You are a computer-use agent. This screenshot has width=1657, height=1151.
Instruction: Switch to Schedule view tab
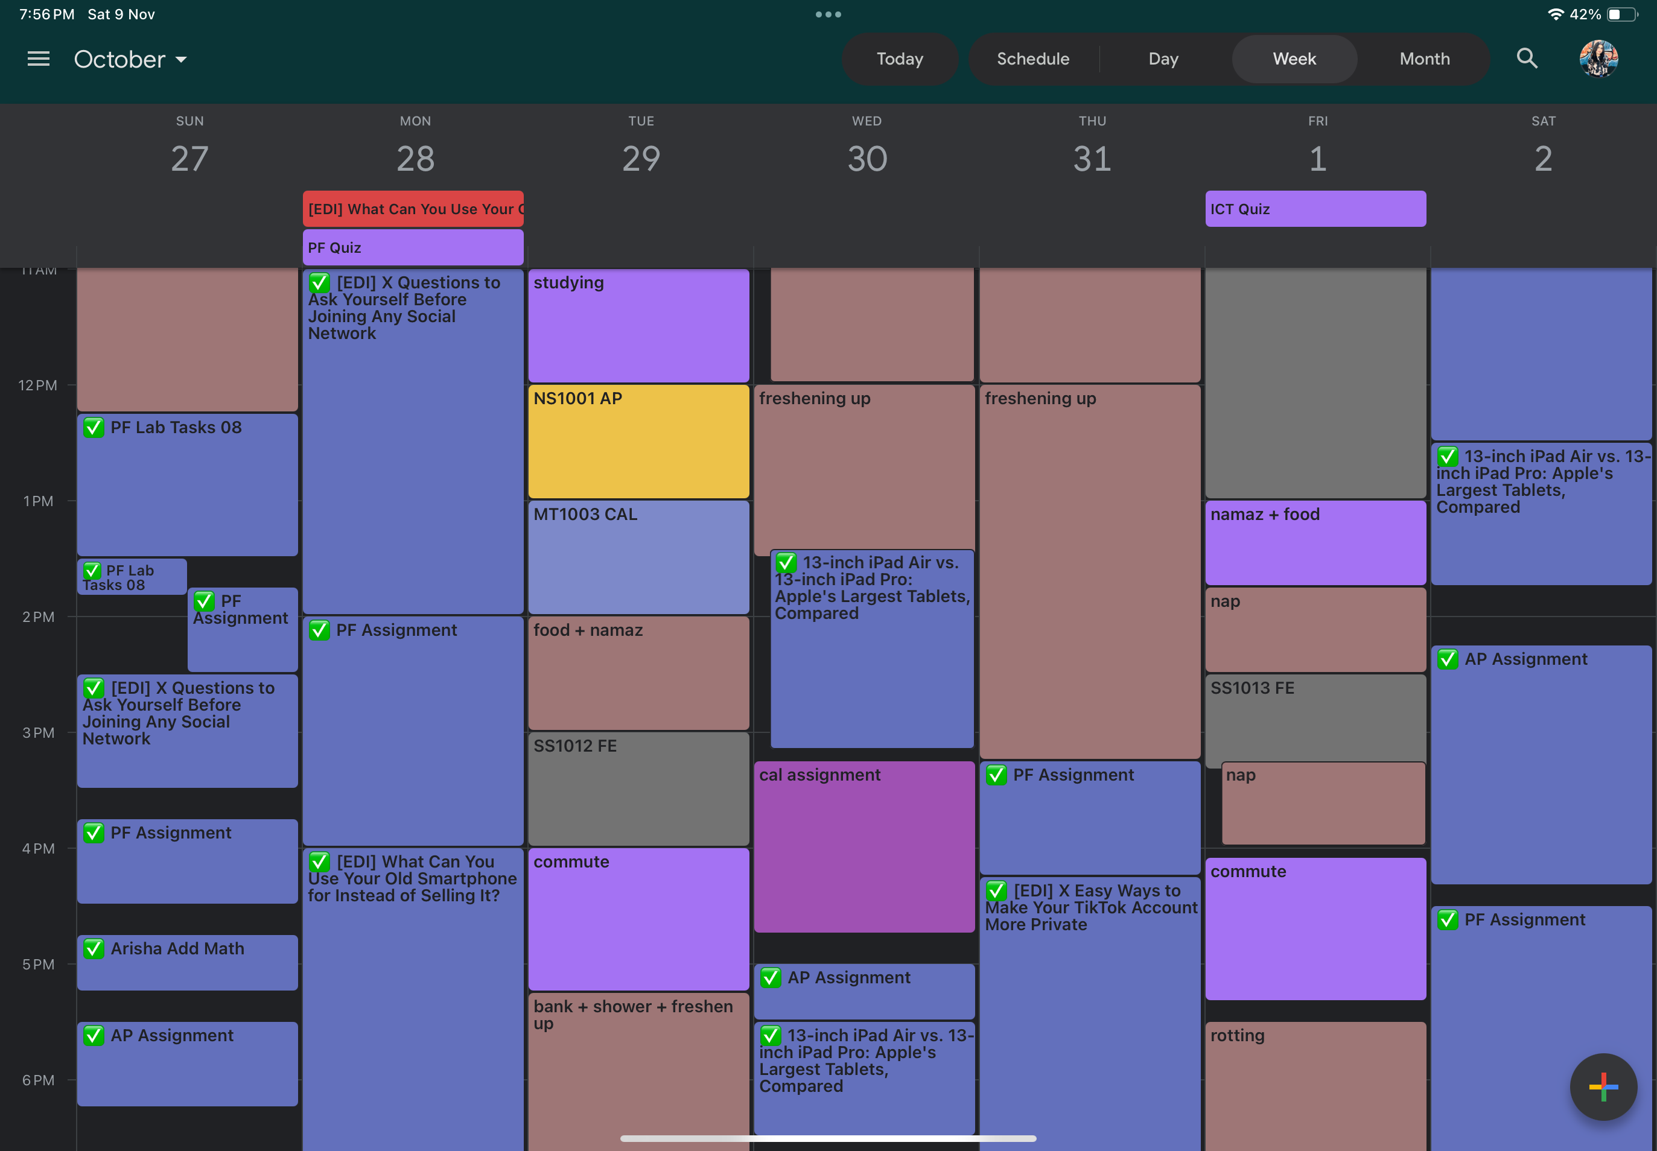(x=1032, y=58)
